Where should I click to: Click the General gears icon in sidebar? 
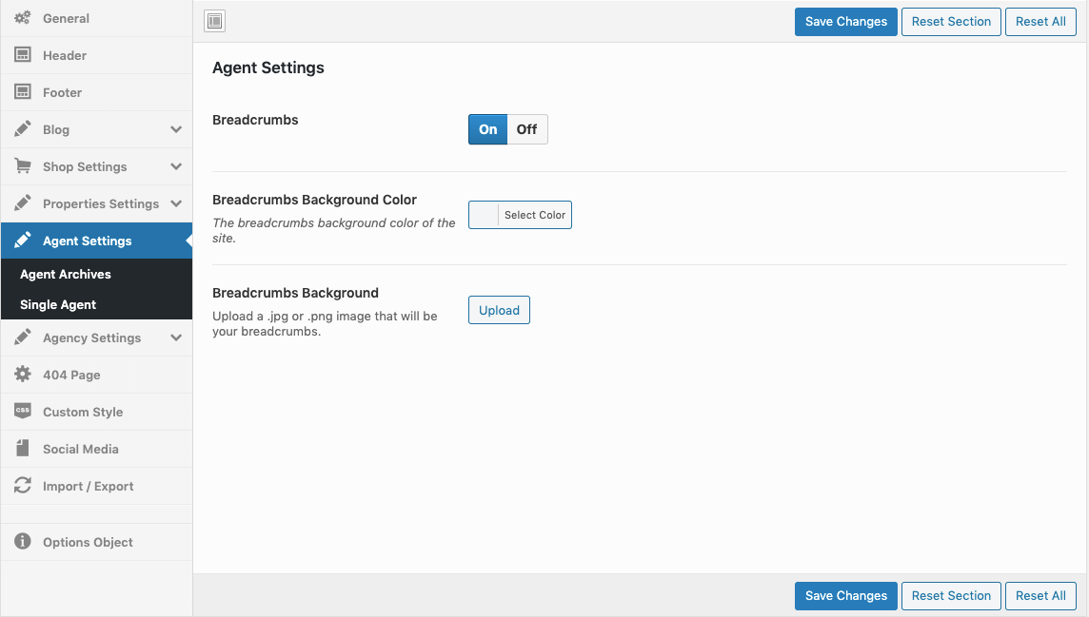[x=23, y=18]
